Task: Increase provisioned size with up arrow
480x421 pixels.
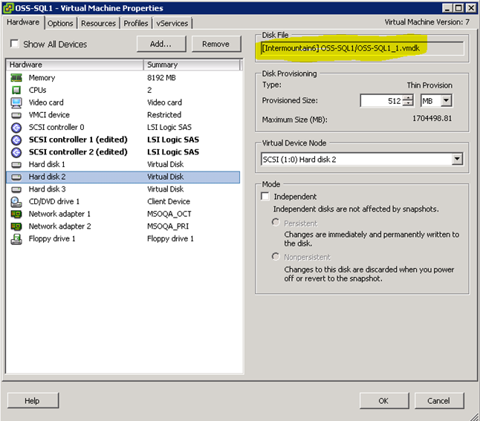Action: coord(408,98)
